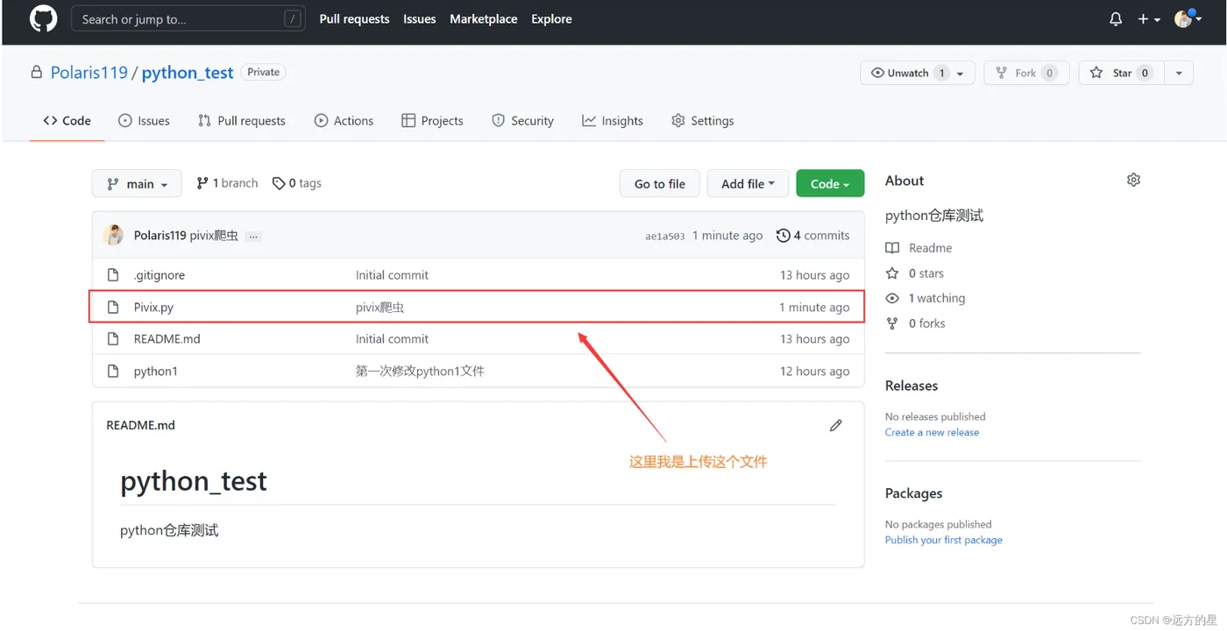Expand the green Code dropdown
This screenshot has width=1227, height=631.
830,183
